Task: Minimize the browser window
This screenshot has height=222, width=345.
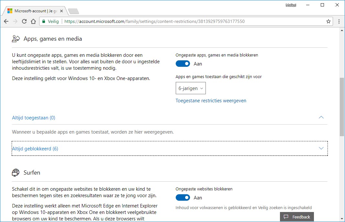Action: click(308, 5)
